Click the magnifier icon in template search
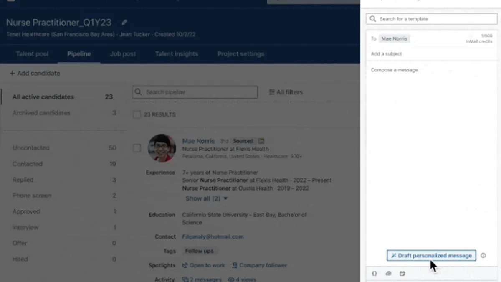Viewport: 501px width, 282px height. point(373,19)
